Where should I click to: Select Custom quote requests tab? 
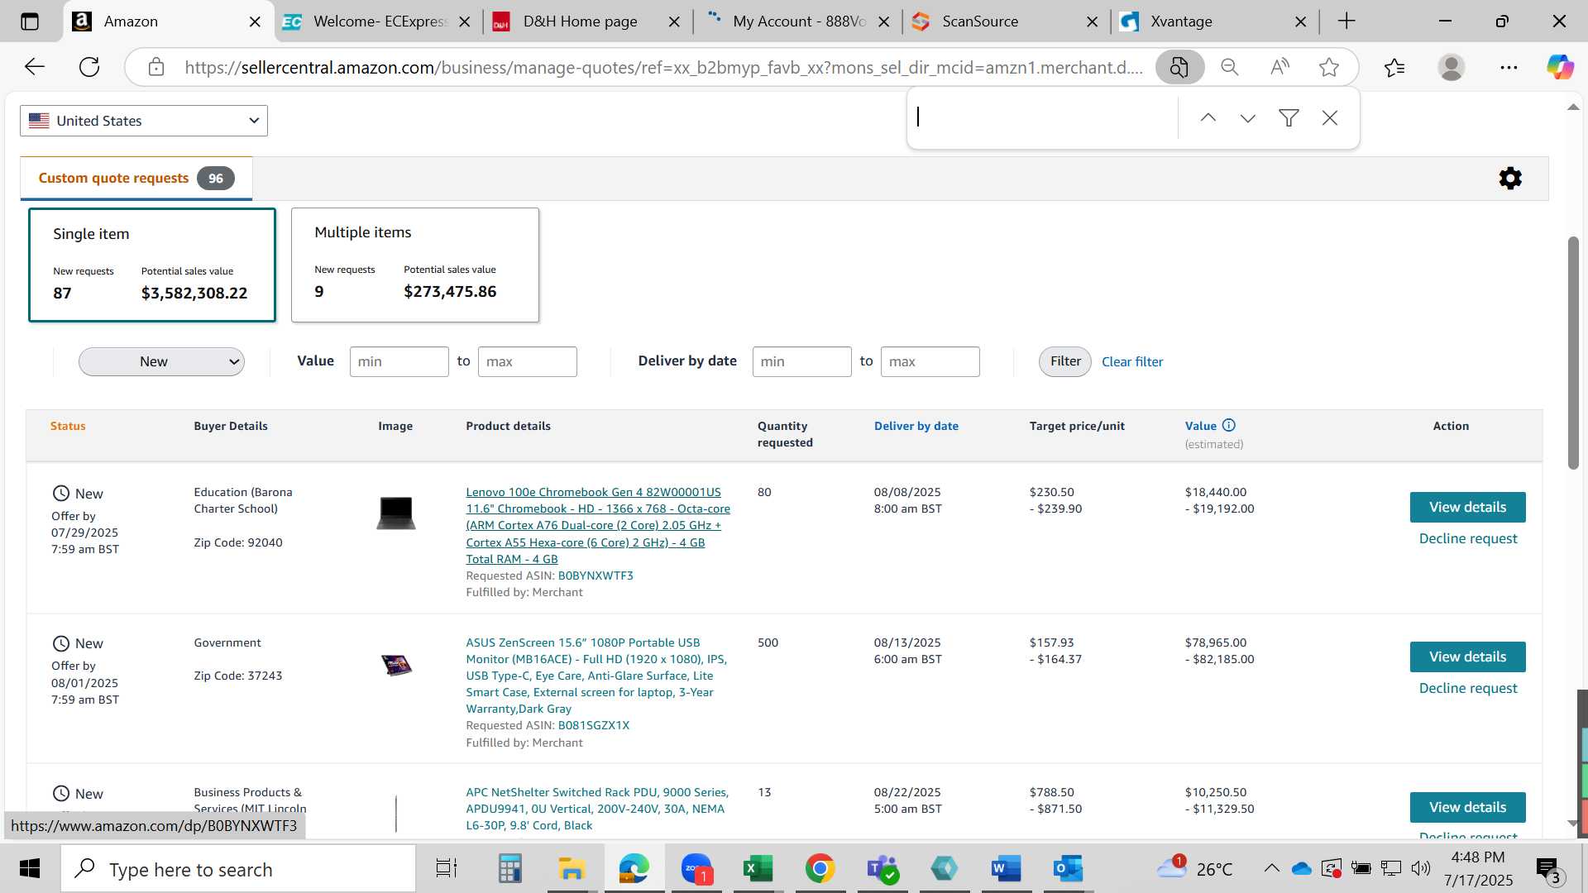point(136,178)
